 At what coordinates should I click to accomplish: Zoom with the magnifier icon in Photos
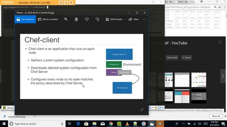[66, 19]
